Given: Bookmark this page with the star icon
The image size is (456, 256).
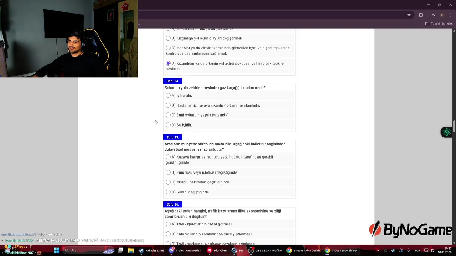Looking at the screenshot, I should tap(409, 15).
